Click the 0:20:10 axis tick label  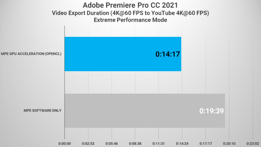(229, 143)
